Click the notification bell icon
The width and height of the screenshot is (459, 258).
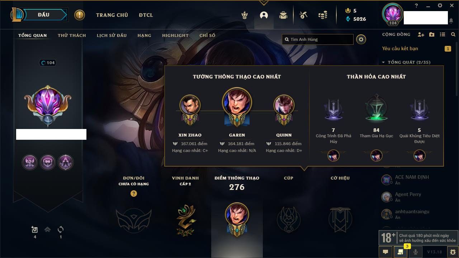pyautogui.click(x=451, y=21)
